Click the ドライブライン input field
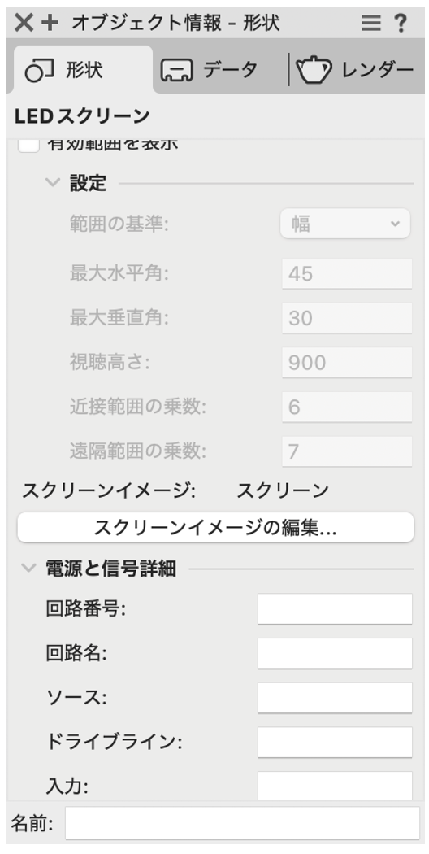 [x=335, y=743]
